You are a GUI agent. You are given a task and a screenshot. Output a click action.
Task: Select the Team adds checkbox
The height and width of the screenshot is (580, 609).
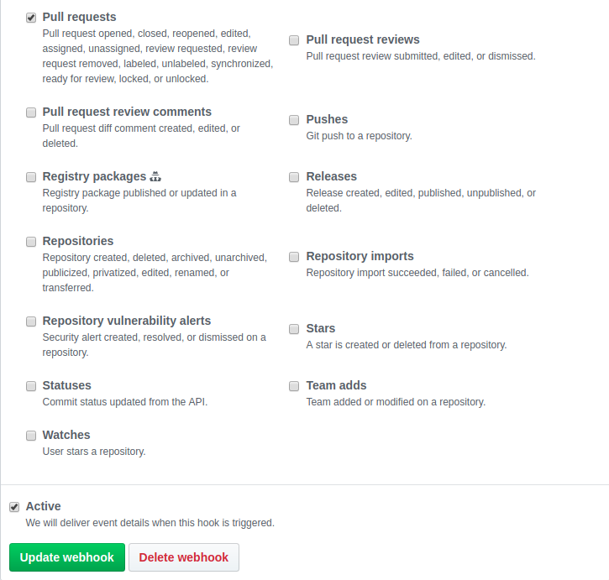[x=295, y=386]
